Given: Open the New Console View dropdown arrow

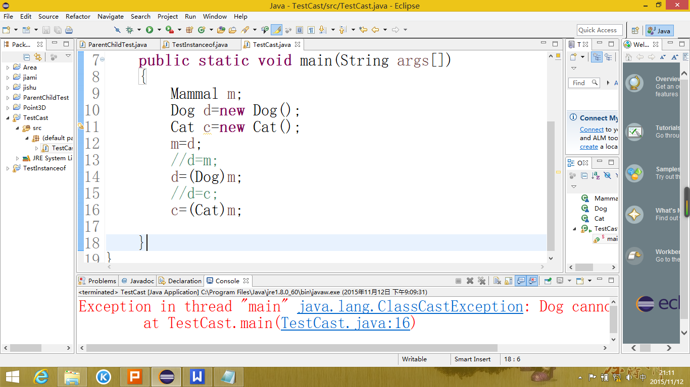Looking at the screenshot, I should click(589, 281).
